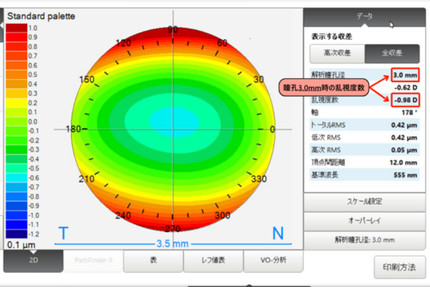Pick the 1.0 dark red palette swatch
Viewport: 430px width, 287px height.
click(x=17, y=28)
